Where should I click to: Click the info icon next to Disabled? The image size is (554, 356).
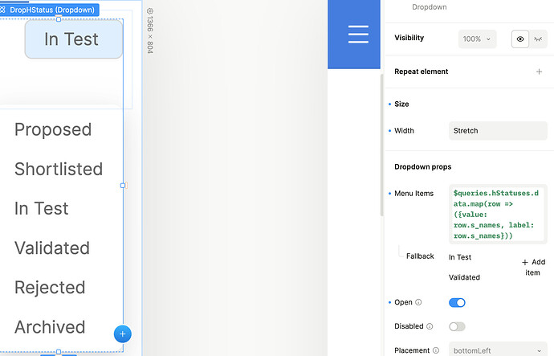click(x=430, y=326)
